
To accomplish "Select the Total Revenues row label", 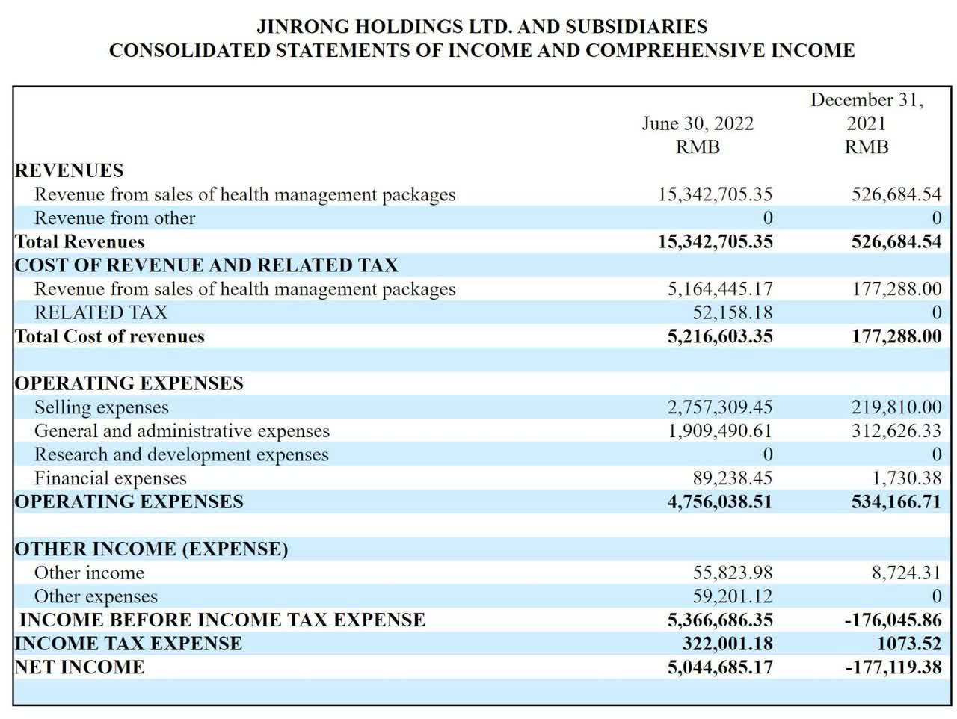I will [x=79, y=241].
